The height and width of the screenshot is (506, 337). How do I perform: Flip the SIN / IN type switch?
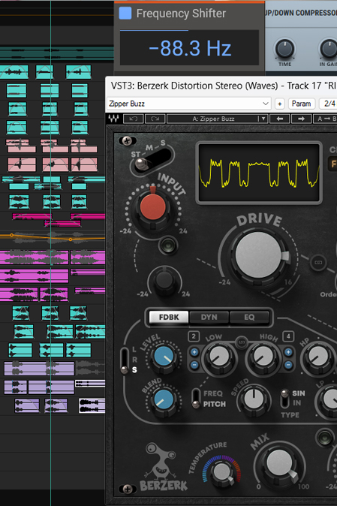[x=284, y=398]
